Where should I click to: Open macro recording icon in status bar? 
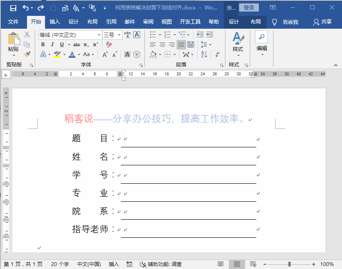[129, 264]
